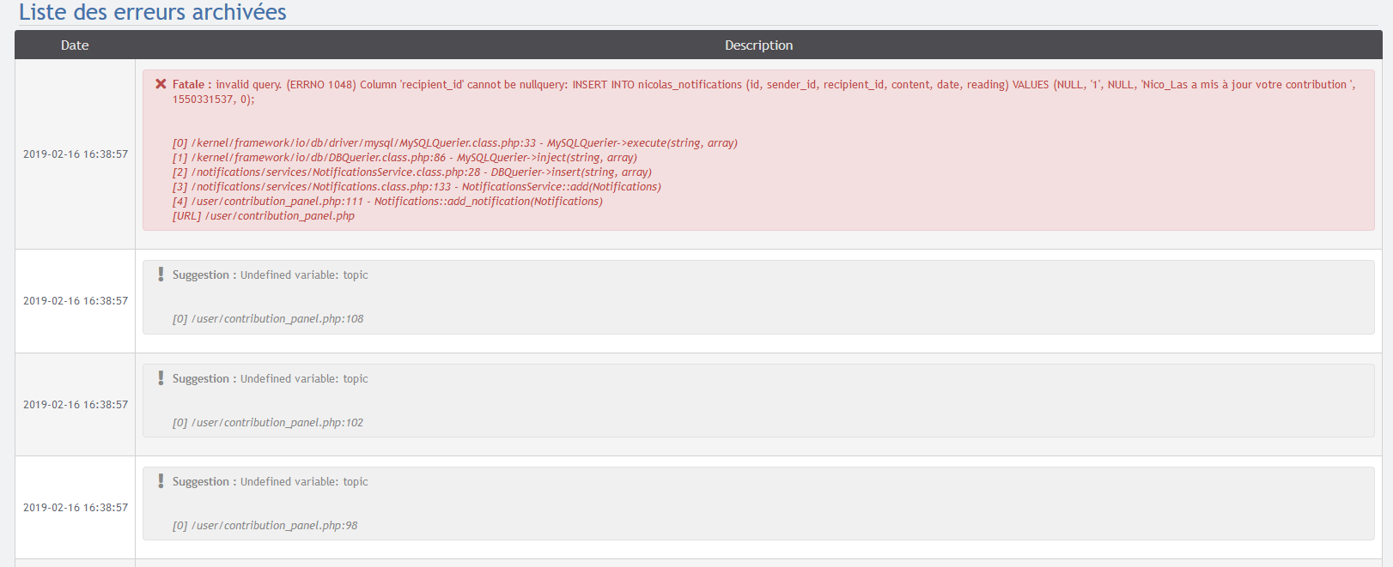Screen dimensions: 1393x567
Task: Click the red X fatal error icon
Action: [161, 84]
